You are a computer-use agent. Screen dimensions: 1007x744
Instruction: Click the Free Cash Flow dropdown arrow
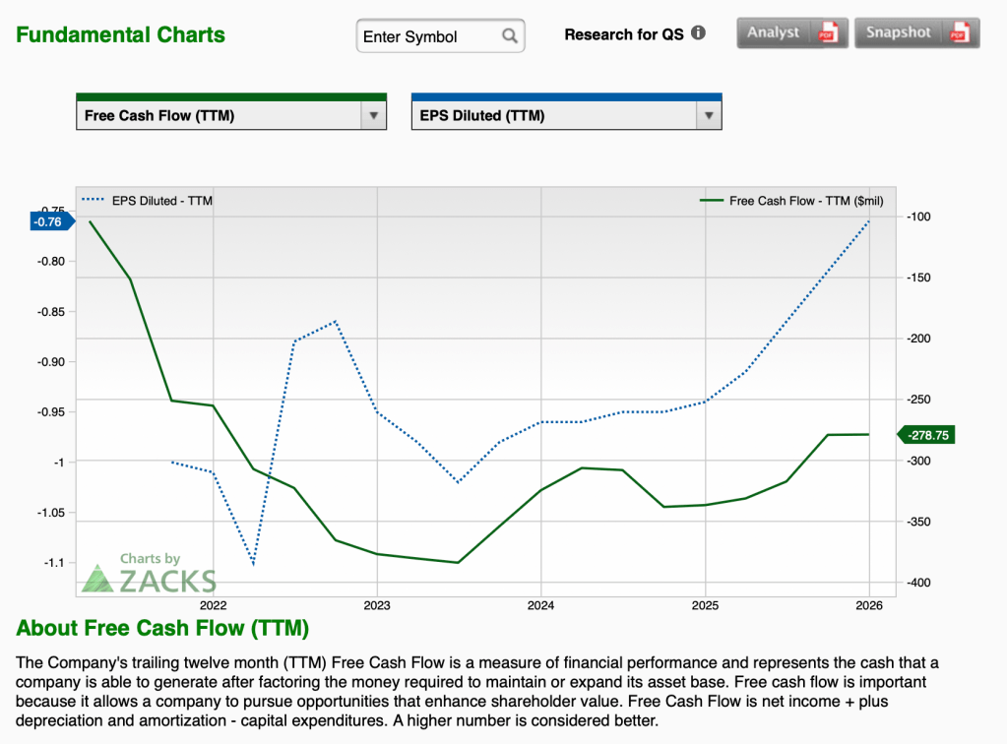[372, 115]
